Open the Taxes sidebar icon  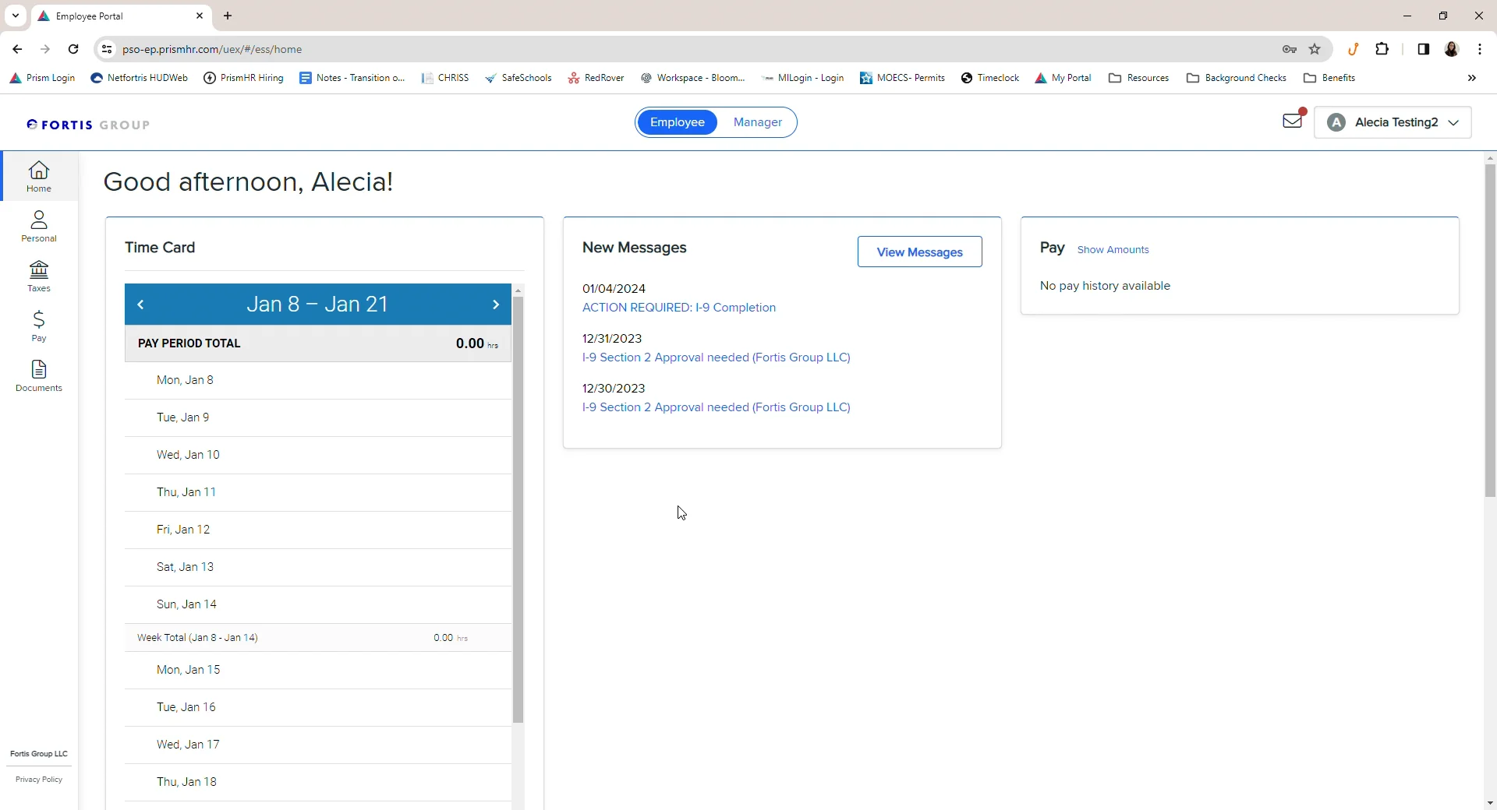(x=39, y=276)
